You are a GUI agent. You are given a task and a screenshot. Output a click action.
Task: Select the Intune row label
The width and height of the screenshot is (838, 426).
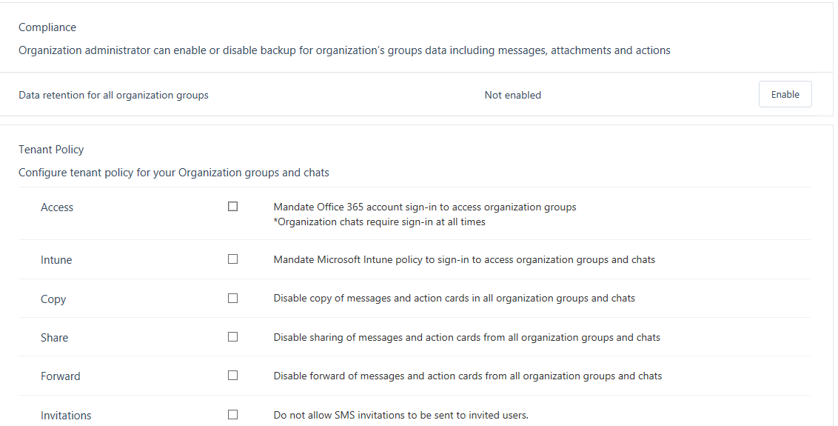[x=56, y=260]
